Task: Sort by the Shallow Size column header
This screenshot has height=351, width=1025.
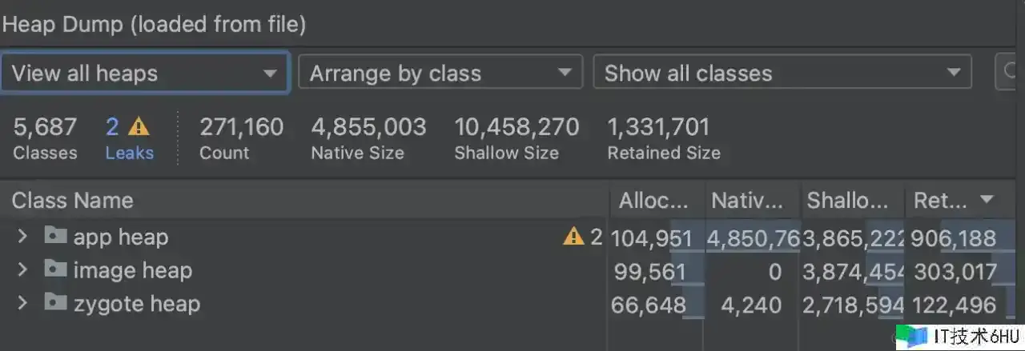Action: tap(849, 201)
